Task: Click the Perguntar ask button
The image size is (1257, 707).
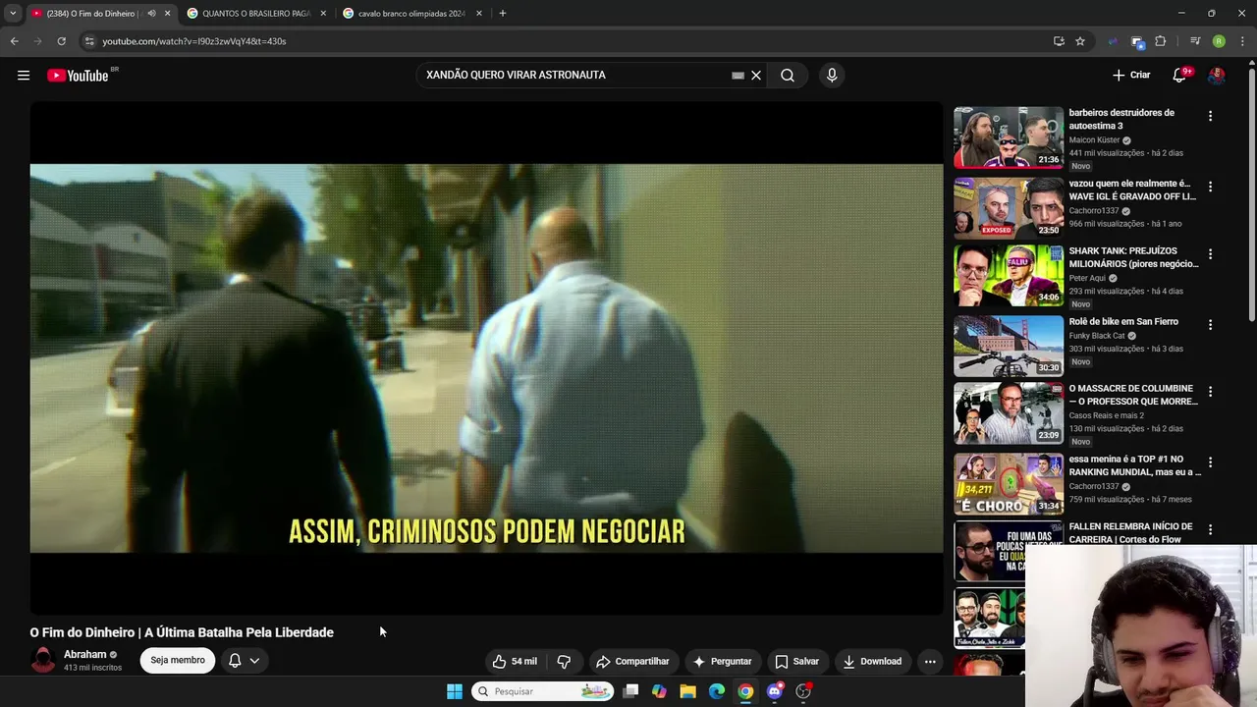Action: [x=722, y=661]
